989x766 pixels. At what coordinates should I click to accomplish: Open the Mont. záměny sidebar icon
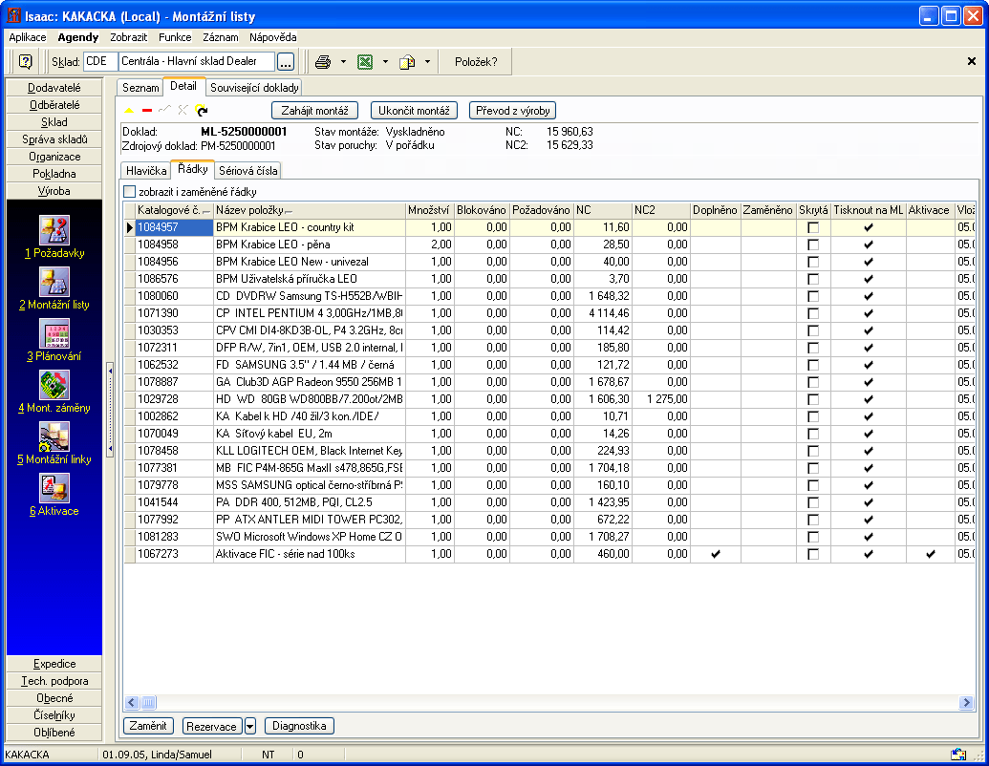point(54,385)
